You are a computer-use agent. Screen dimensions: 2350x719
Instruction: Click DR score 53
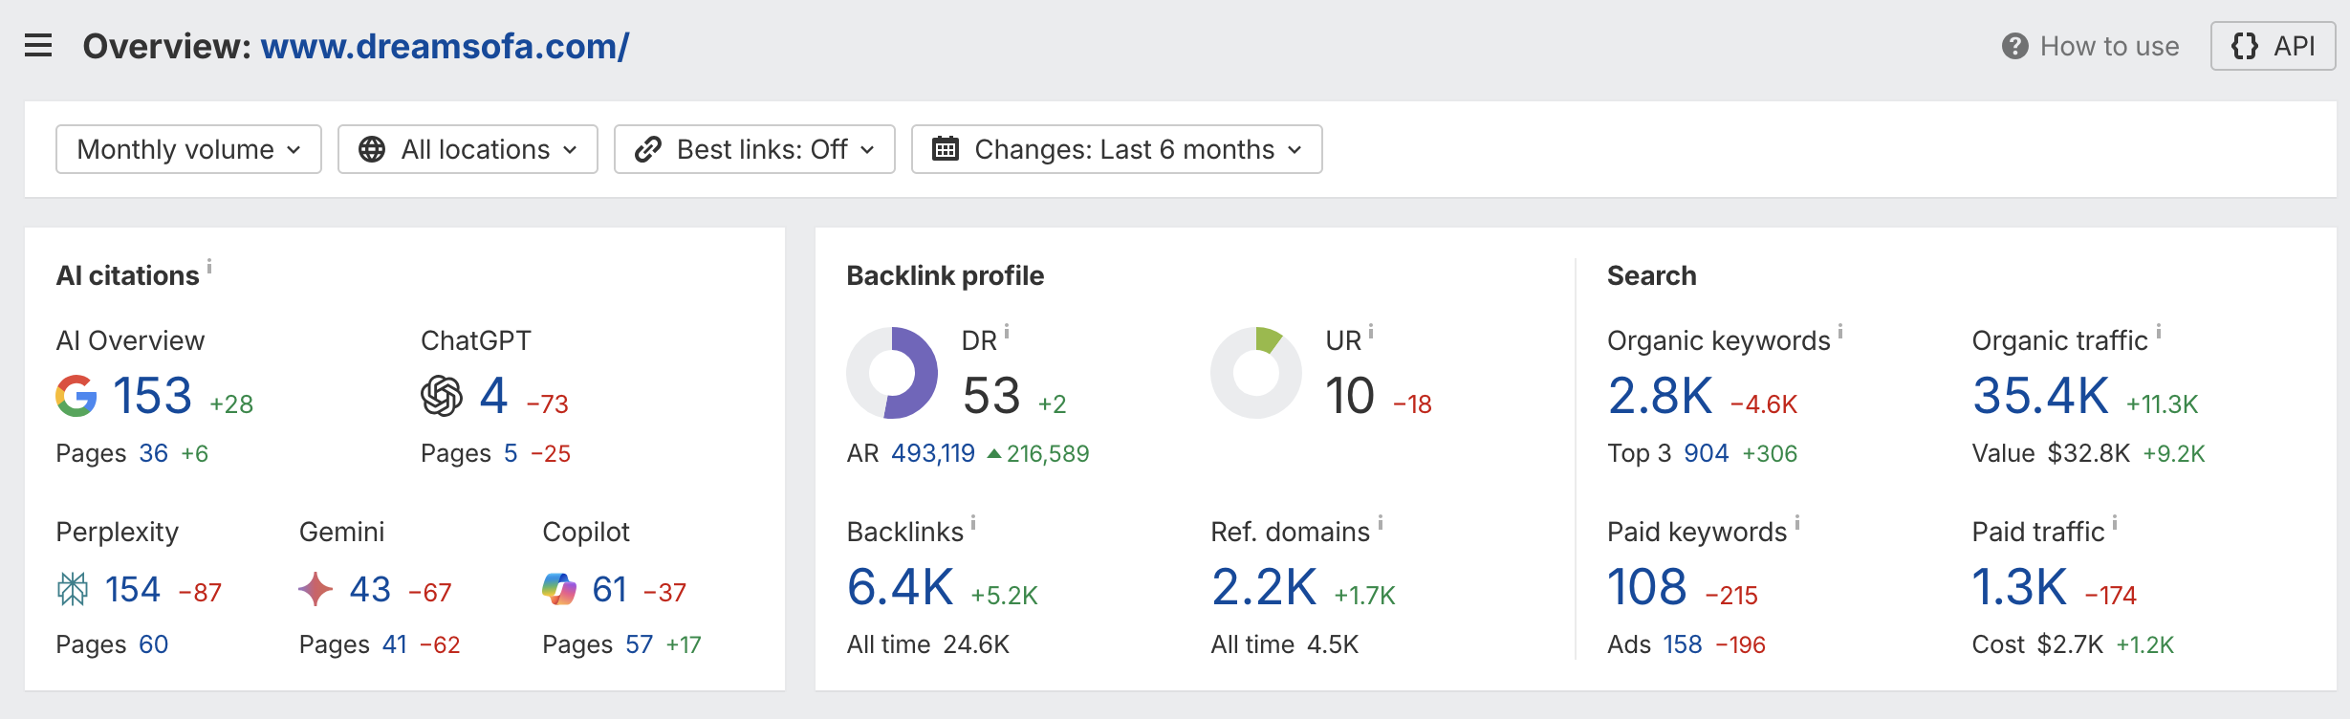[x=991, y=396]
